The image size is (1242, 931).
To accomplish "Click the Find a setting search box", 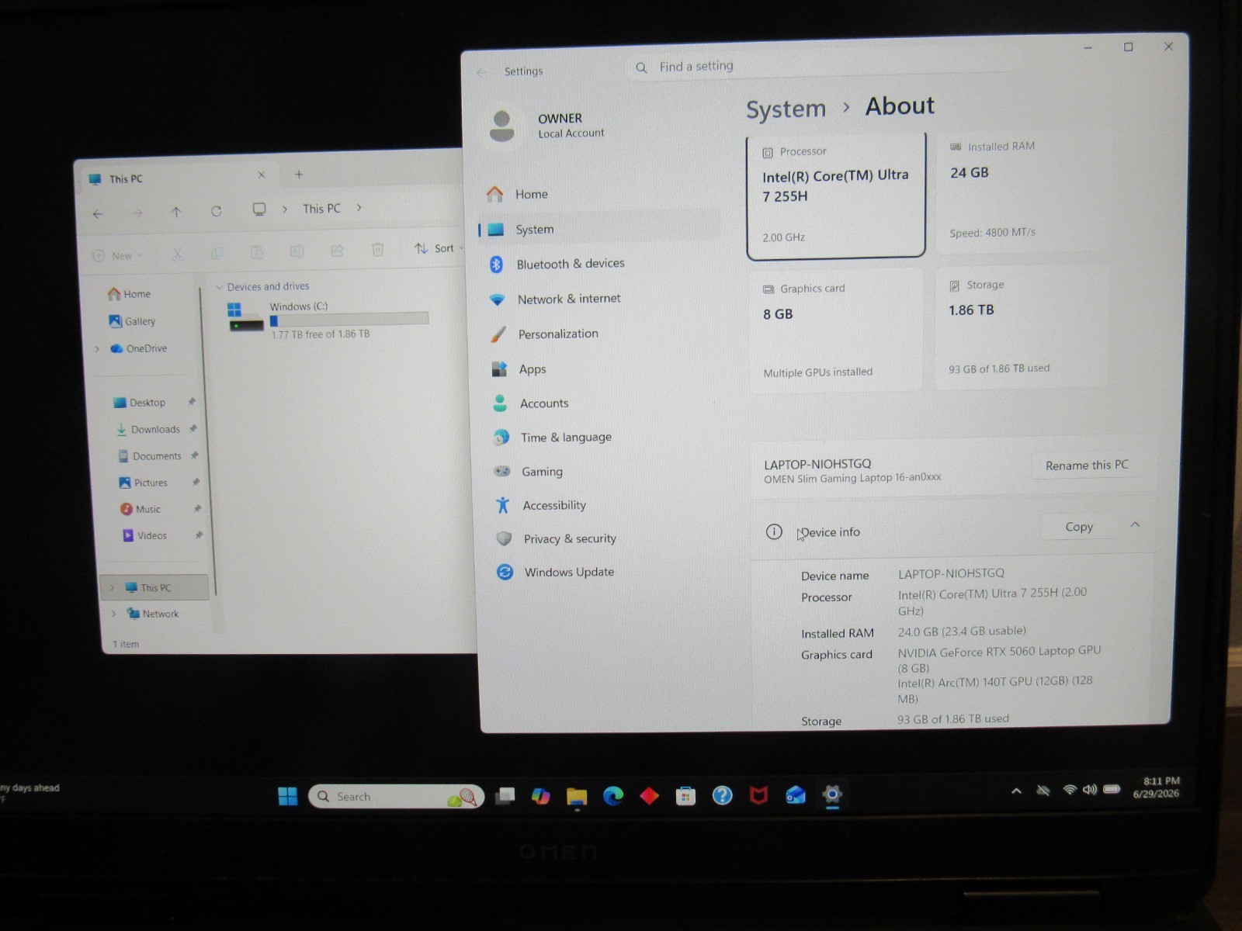I will (823, 66).
